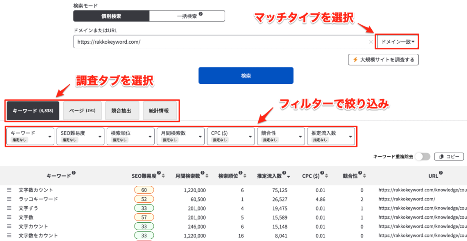The height and width of the screenshot is (241, 467).
Task: Sort by 月間検索数 column arrows
Action: [x=208, y=176]
